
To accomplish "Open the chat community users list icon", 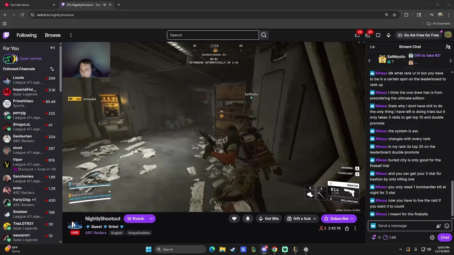I will [448, 47].
